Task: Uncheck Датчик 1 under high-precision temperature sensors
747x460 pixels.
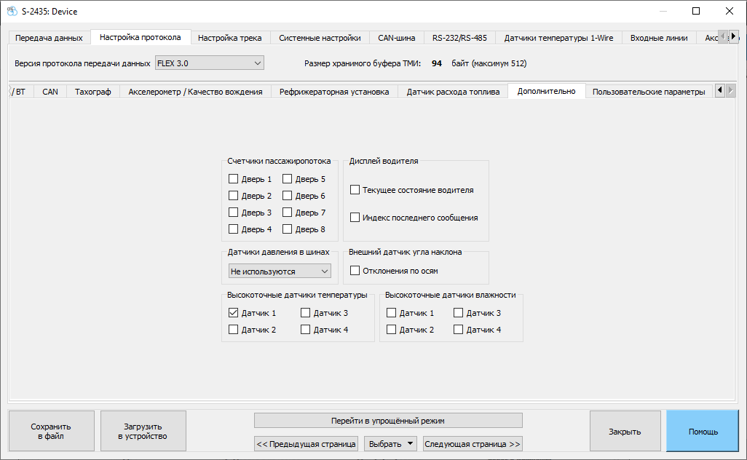Action: click(234, 313)
